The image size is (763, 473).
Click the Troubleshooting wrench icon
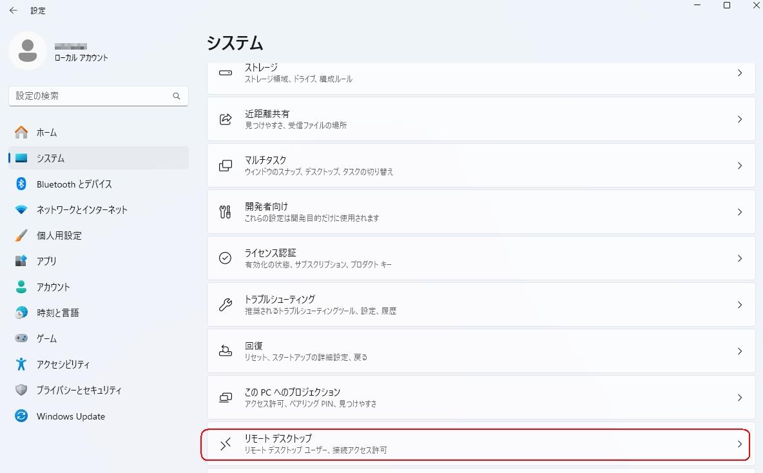click(x=226, y=305)
